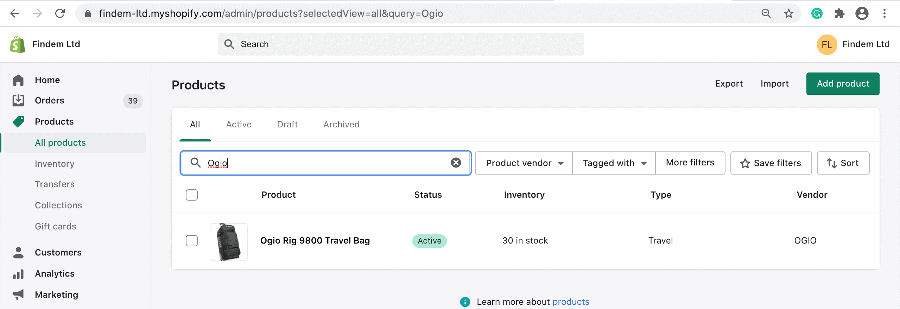Click the Type column header
Image resolution: width=900 pixels, height=309 pixels.
[x=661, y=195]
